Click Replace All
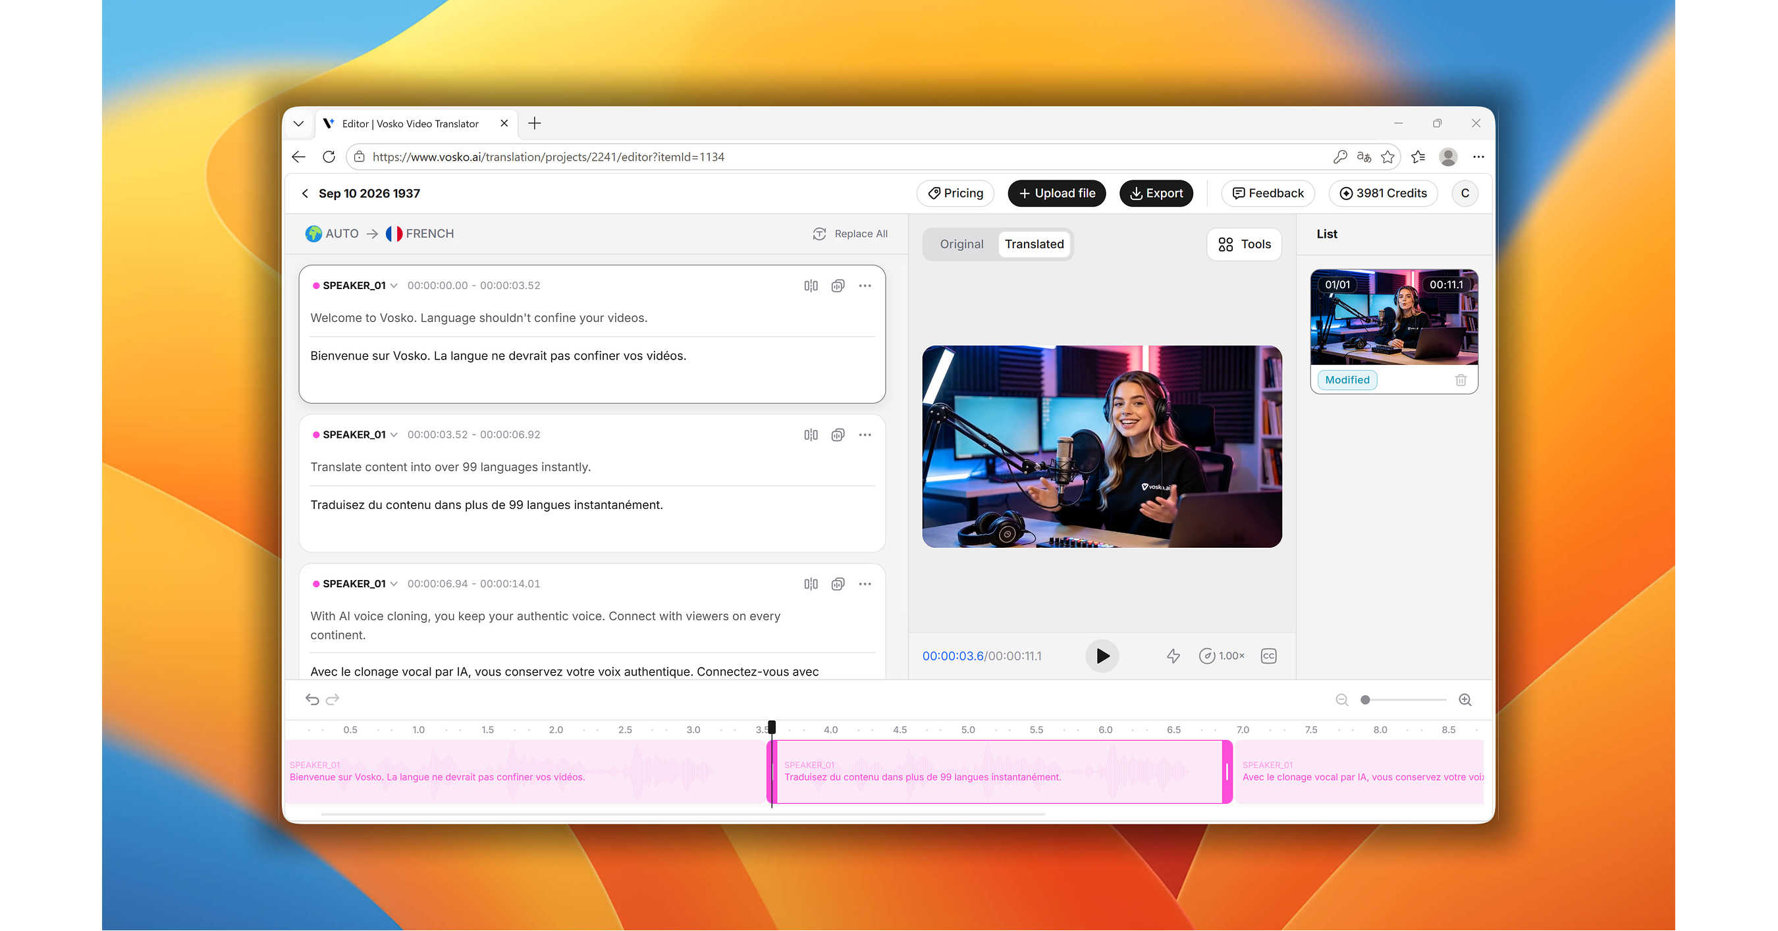Image resolution: width=1778 pixels, height=931 pixels. click(x=850, y=234)
